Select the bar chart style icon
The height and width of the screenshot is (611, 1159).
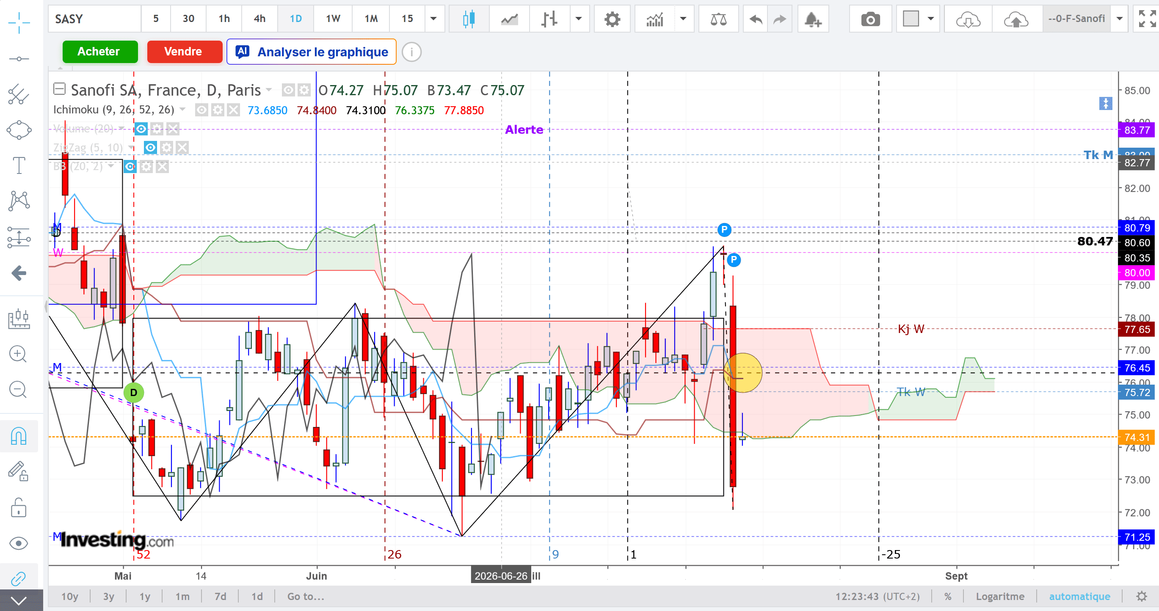tap(549, 19)
